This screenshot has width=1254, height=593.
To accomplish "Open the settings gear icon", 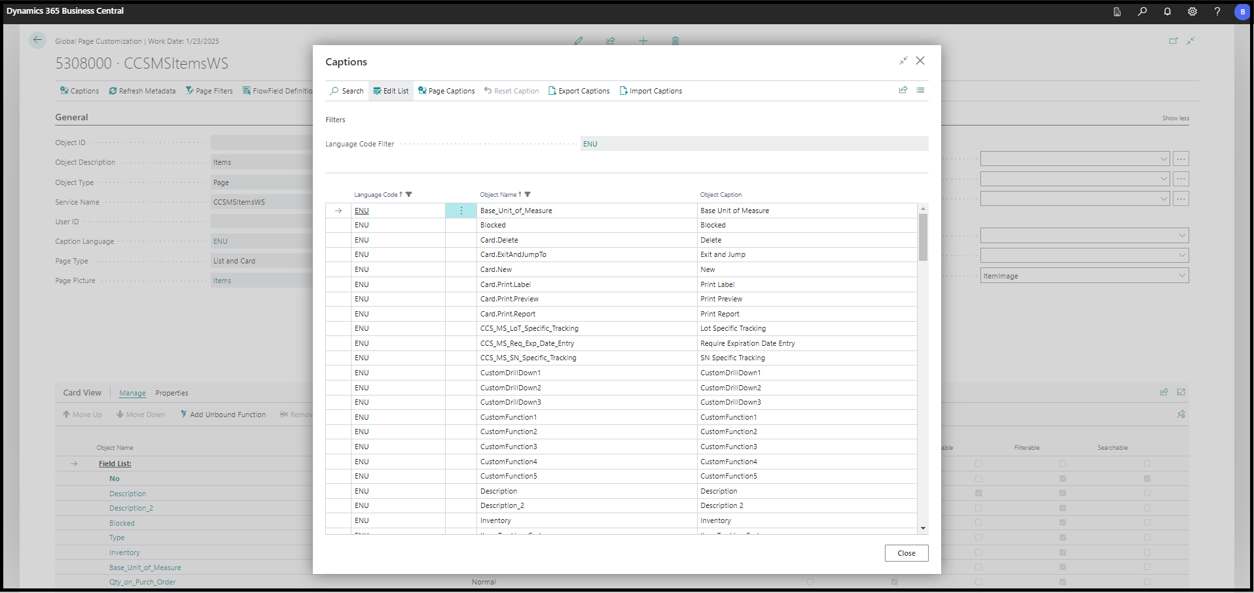I will point(1192,12).
